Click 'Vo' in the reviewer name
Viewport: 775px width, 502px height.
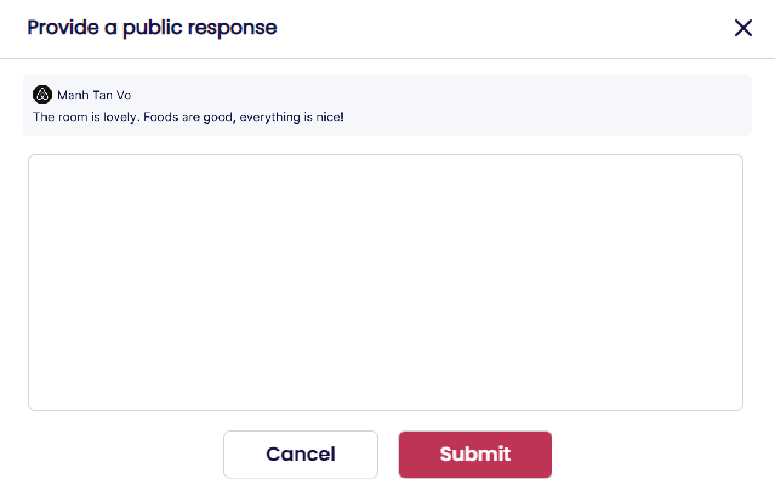[124, 95]
